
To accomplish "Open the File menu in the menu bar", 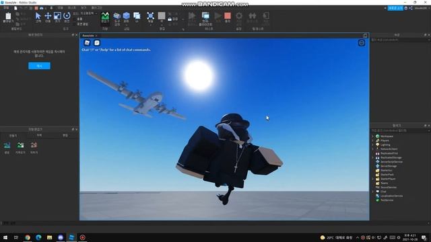I will pos(6,8).
